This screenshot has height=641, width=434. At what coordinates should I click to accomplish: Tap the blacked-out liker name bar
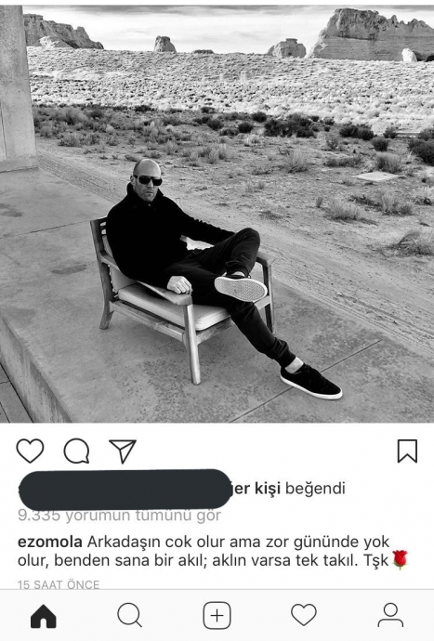coord(125,490)
